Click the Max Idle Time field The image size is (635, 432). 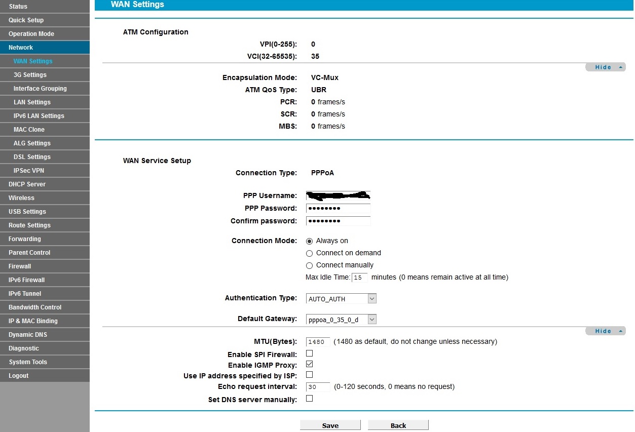pyautogui.click(x=359, y=278)
